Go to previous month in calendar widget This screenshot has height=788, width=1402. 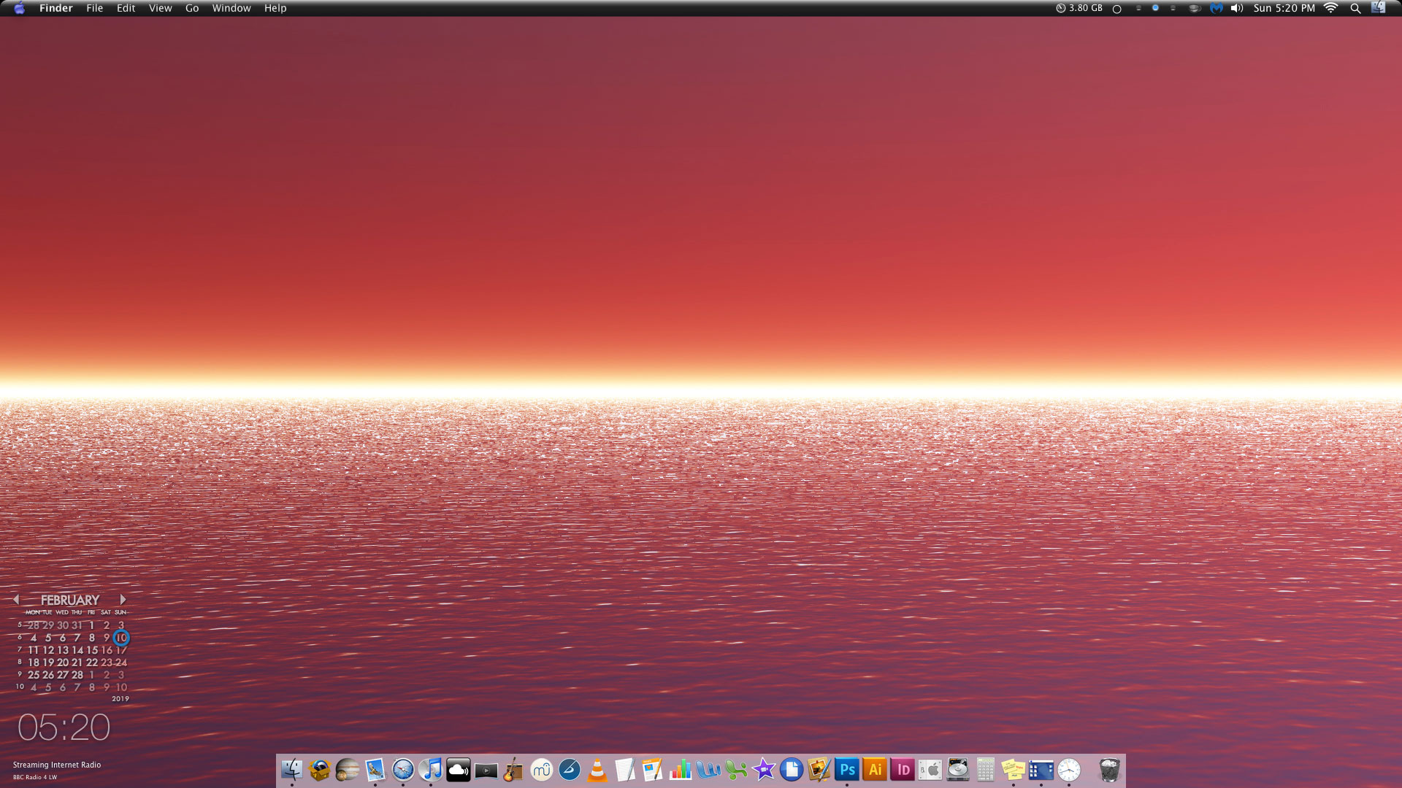click(x=16, y=600)
